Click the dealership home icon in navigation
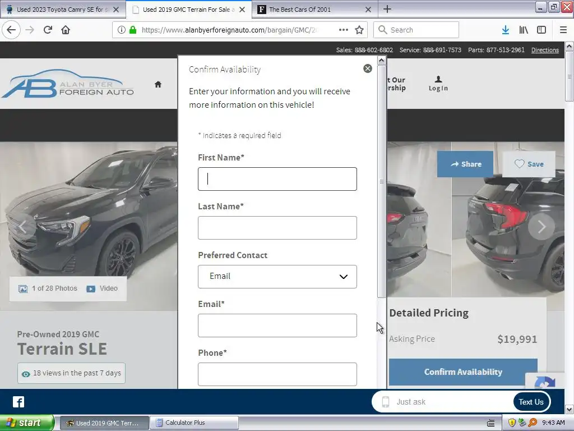574x431 pixels. click(158, 84)
